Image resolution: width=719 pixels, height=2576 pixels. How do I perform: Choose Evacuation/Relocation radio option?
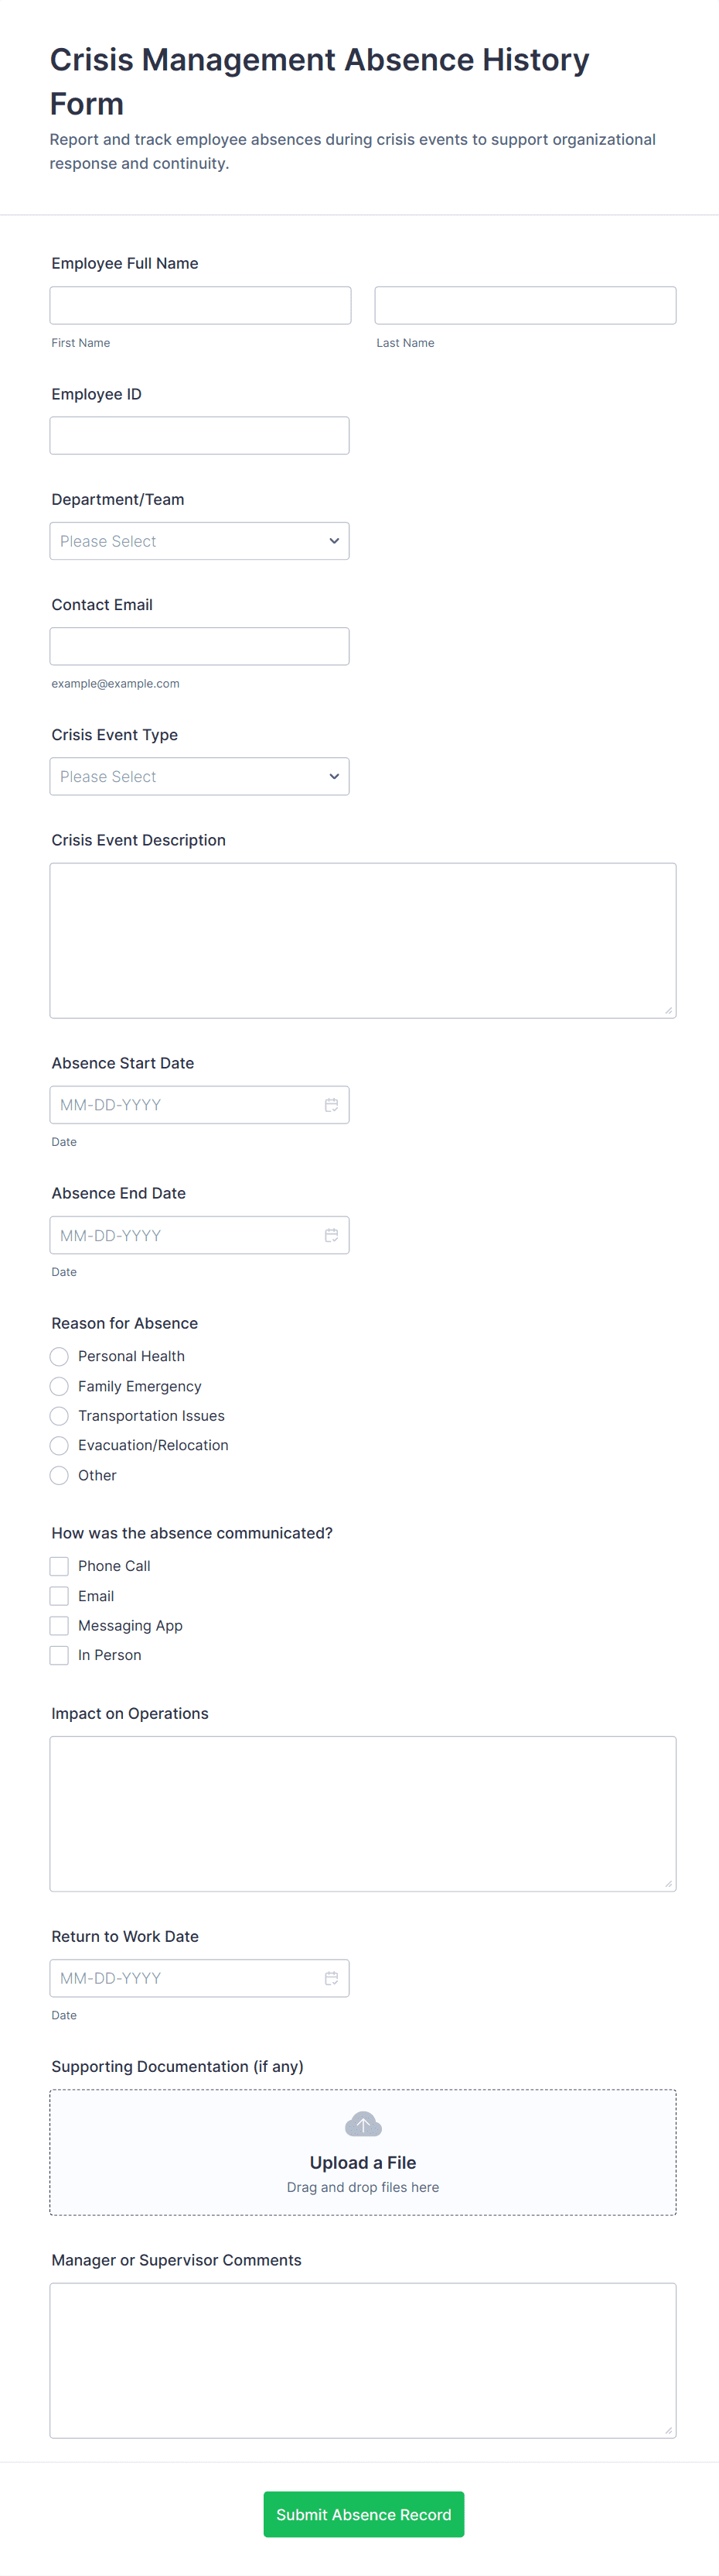pos(60,1445)
